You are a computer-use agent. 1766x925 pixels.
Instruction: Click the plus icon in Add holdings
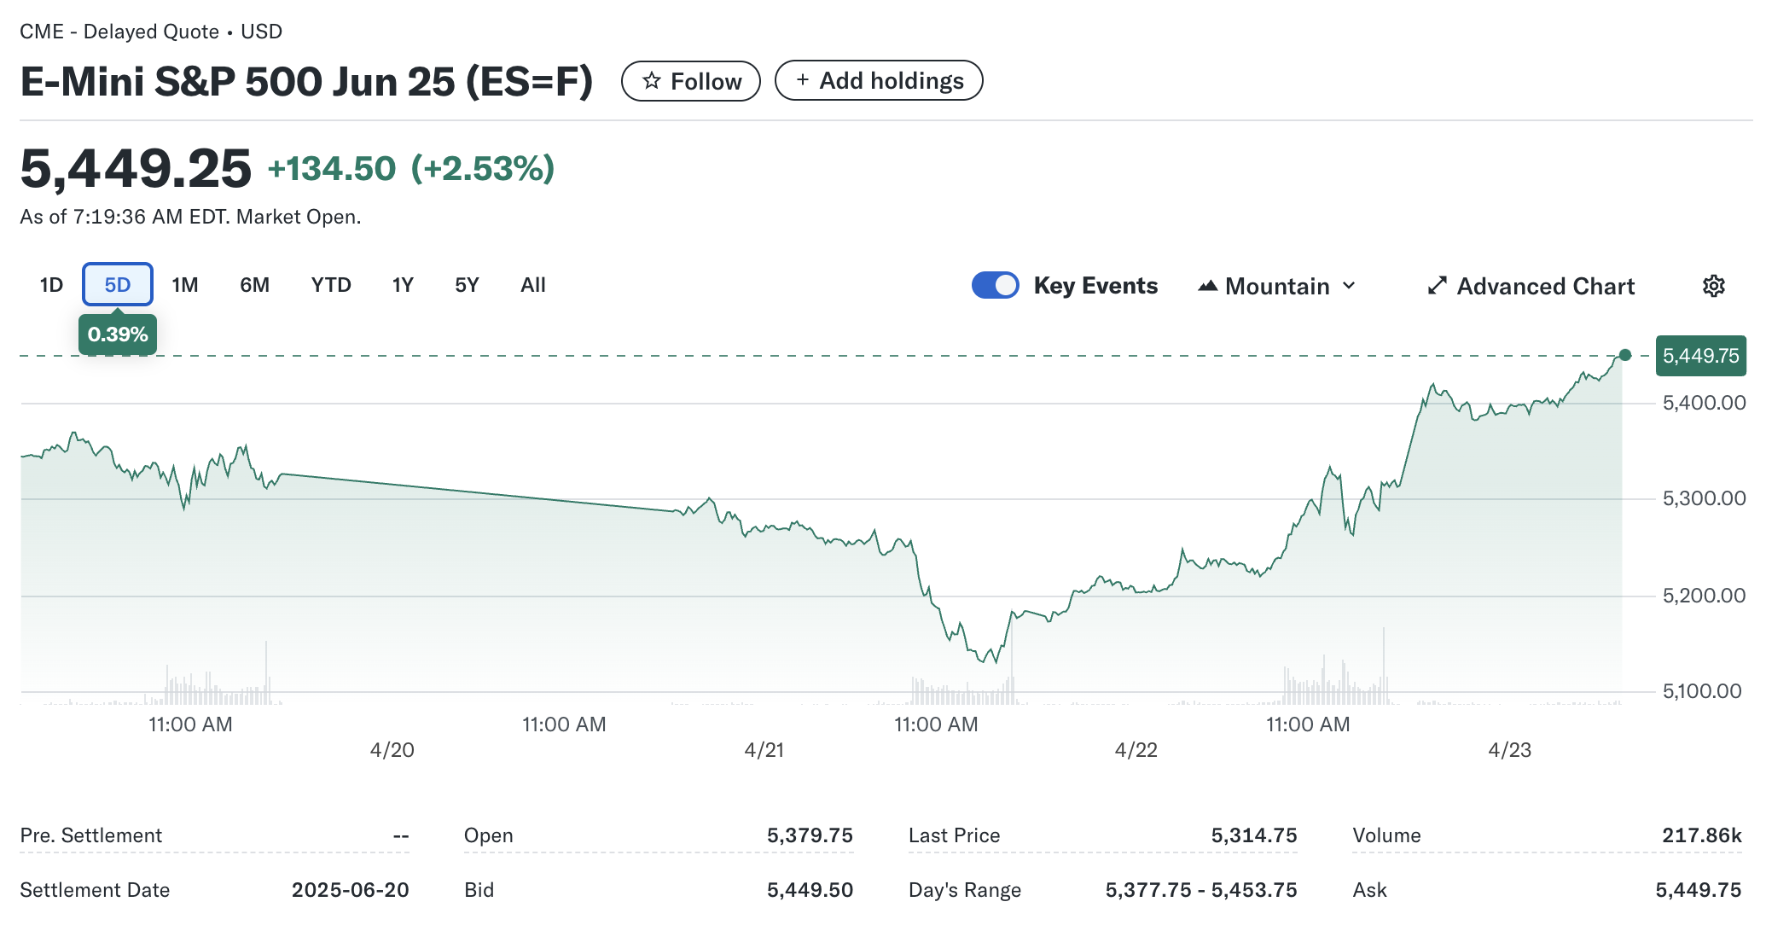pyautogui.click(x=802, y=80)
